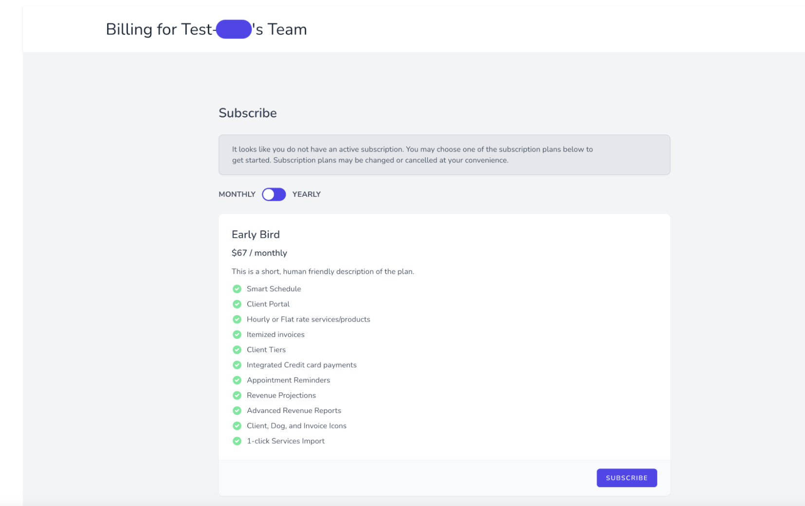Click checkmark beside 1-click Services Import
Image resolution: width=805 pixels, height=506 pixels.
237,441
